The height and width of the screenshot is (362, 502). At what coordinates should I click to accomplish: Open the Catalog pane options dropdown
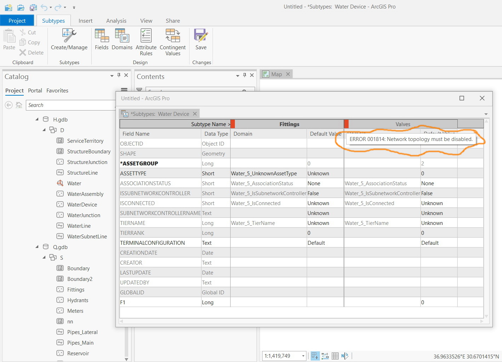pyautogui.click(x=112, y=75)
